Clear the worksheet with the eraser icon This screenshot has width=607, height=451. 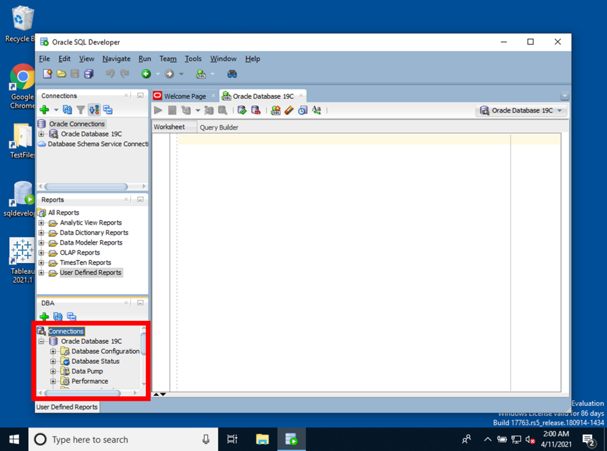289,110
